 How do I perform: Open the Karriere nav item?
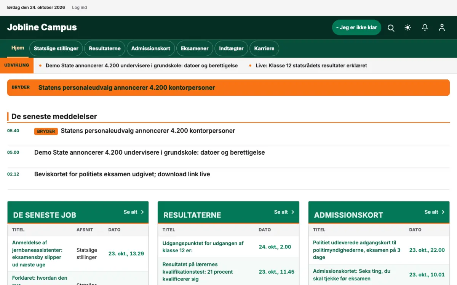pyautogui.click(x=264, y=49)
